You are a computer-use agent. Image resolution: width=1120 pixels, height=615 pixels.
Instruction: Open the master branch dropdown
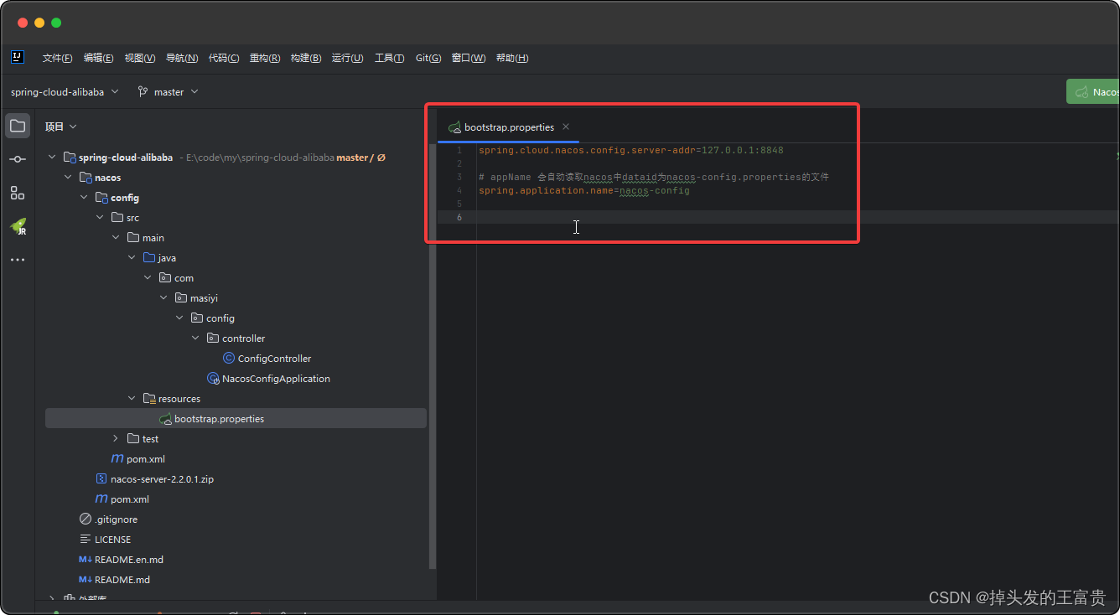[168, 91]
